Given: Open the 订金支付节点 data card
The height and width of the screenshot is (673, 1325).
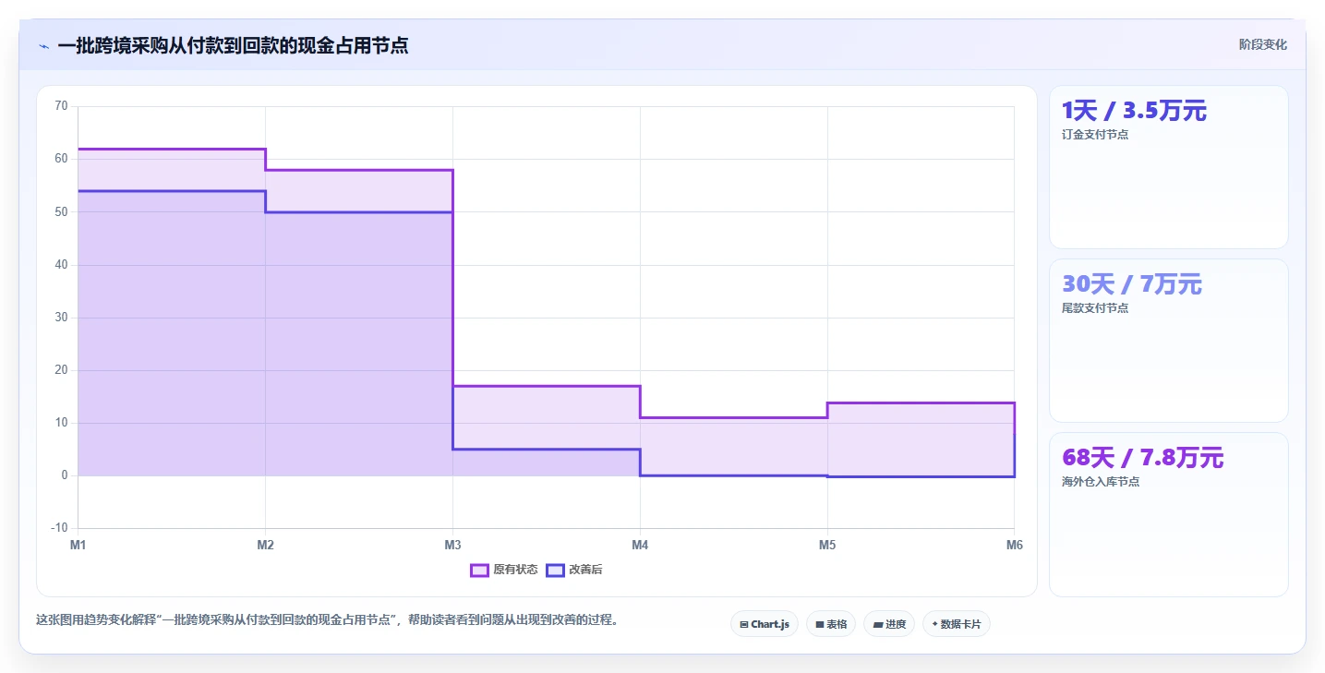Looking at the screenshot, I should [x=1168, y=167].
